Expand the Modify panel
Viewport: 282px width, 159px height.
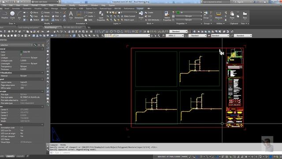click(x=48, y=23)
